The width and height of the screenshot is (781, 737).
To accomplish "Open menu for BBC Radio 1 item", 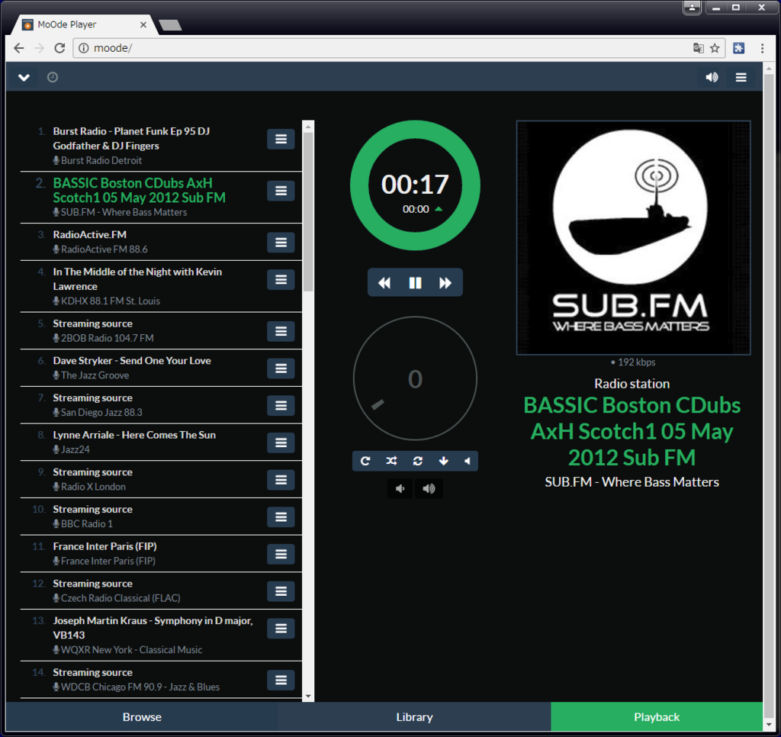I will 281,517.
